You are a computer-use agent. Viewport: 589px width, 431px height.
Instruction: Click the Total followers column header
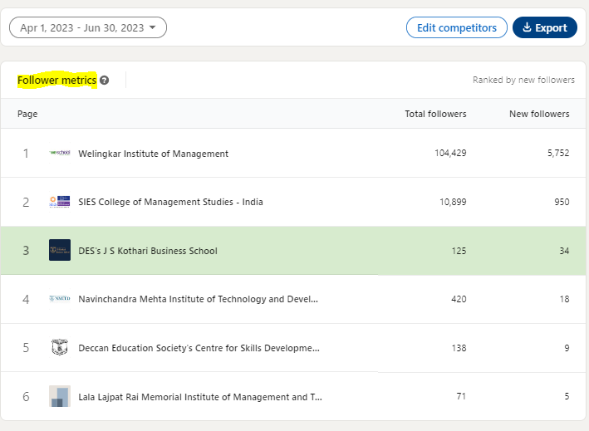tap(435, 114)
